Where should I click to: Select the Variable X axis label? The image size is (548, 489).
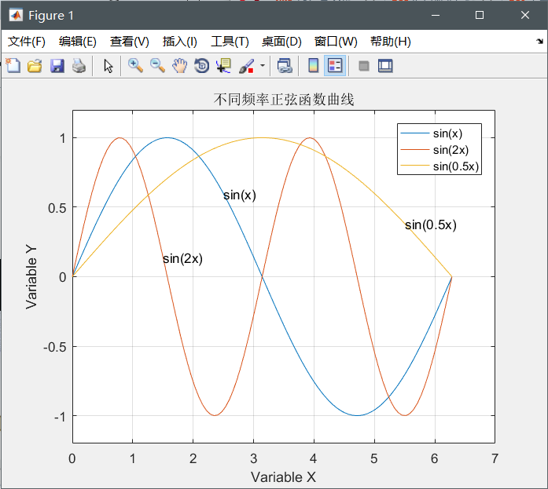click(283, 477)
